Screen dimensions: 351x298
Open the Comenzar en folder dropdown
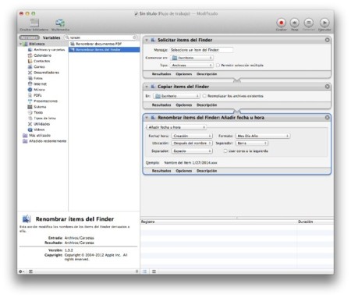point(192,58)
